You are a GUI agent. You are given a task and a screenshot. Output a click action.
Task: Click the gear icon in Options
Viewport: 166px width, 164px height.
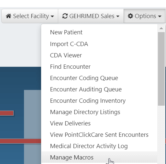(x=130, y=16)
